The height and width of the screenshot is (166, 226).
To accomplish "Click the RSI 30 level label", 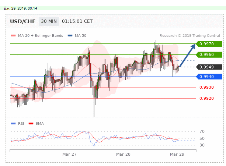I will tap(202, 145).
